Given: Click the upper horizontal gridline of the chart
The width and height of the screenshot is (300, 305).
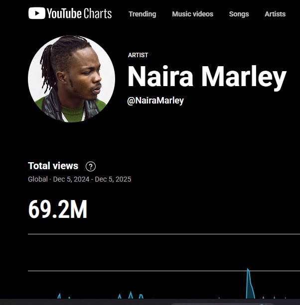Looking at the screenshot, I should [x=164, y=234].
